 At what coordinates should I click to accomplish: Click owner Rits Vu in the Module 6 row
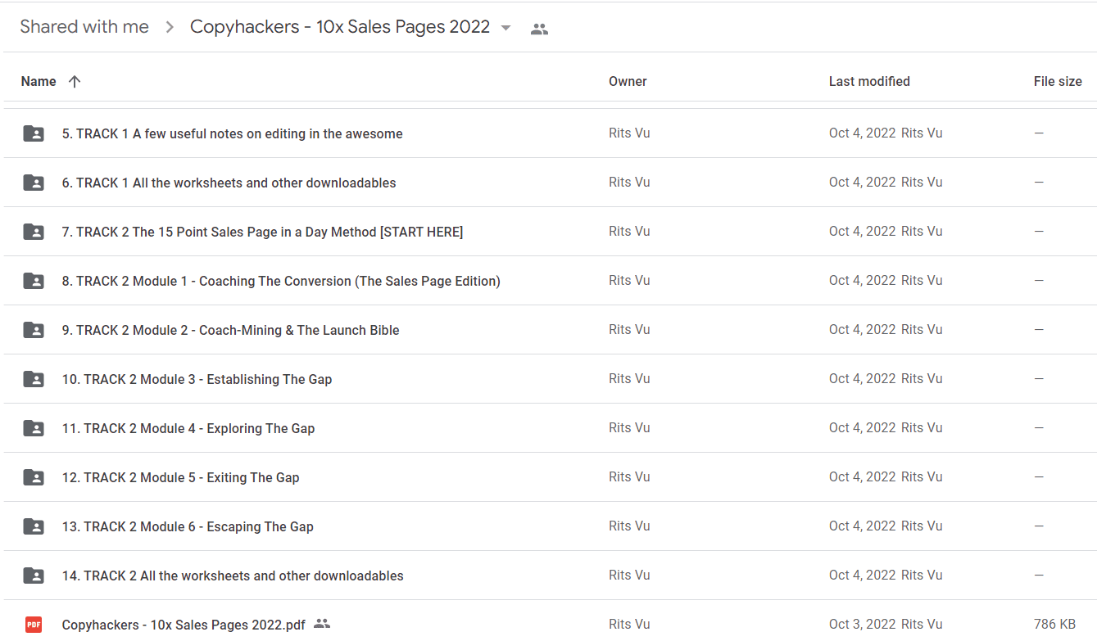coord(629,526)
